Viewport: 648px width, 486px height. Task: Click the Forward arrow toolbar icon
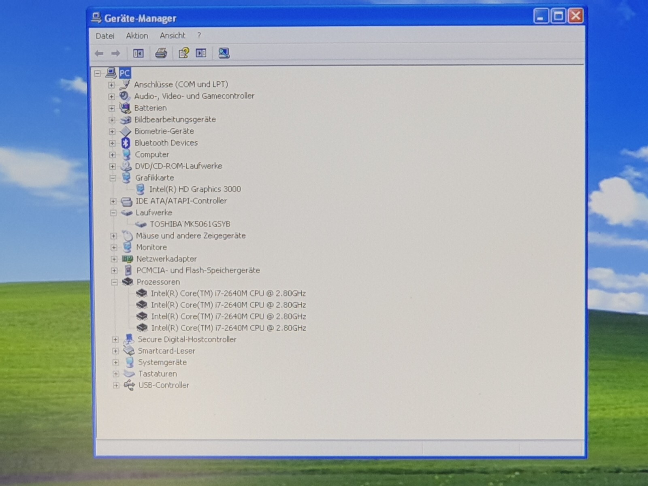(115, 53)
